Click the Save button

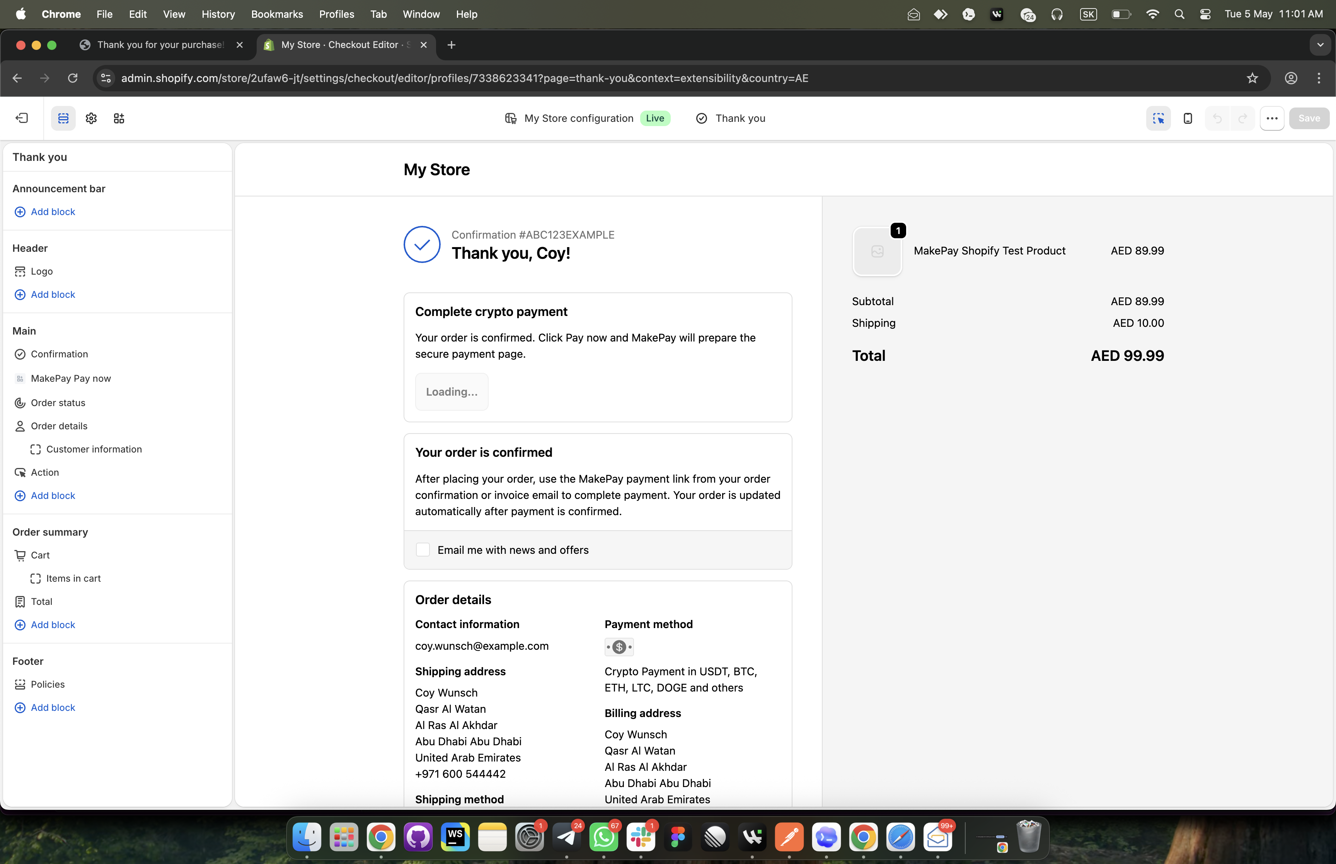[x=1309, y=118]
